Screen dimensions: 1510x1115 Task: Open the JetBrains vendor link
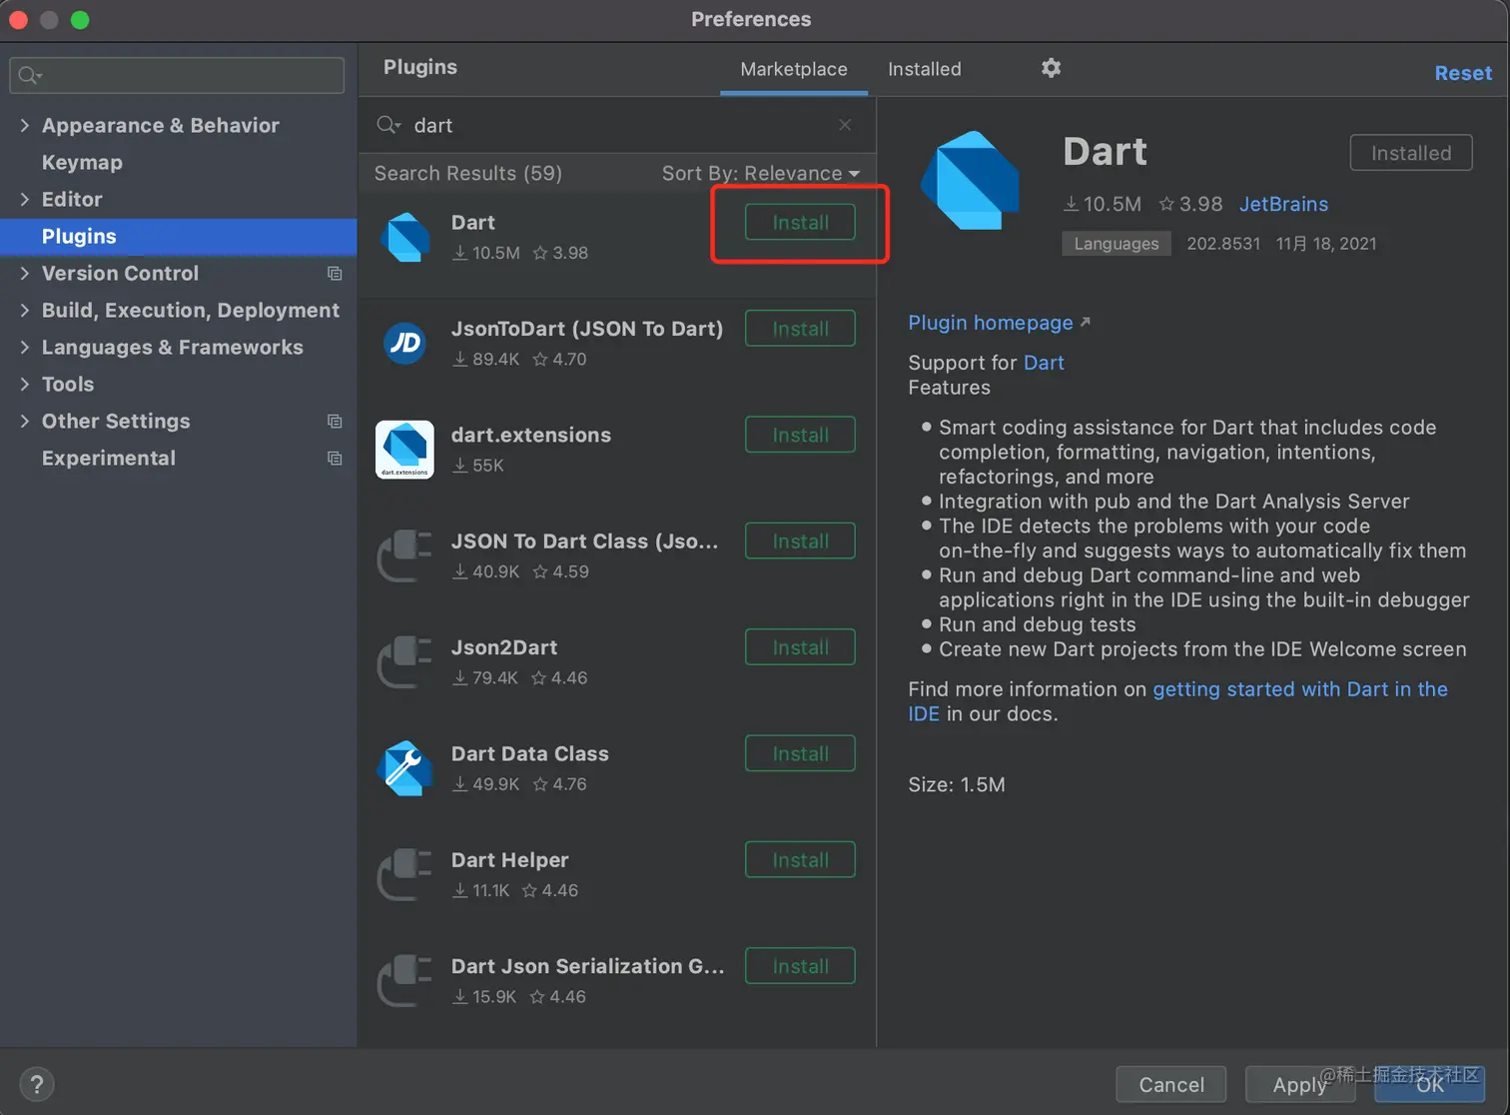pyautogui.click(x=1283, y=204)
